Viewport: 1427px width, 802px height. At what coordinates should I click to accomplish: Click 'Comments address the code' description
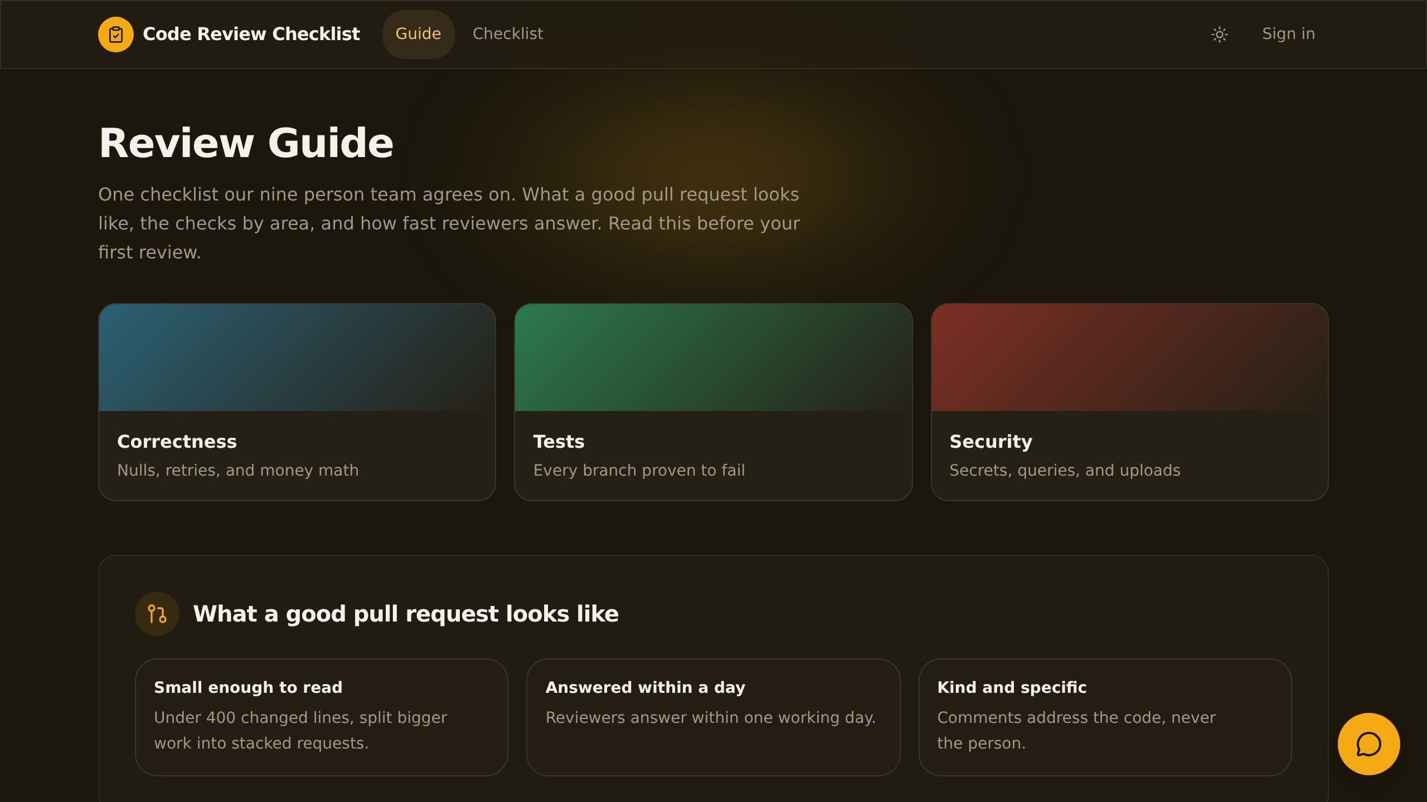pos(1076,730)
